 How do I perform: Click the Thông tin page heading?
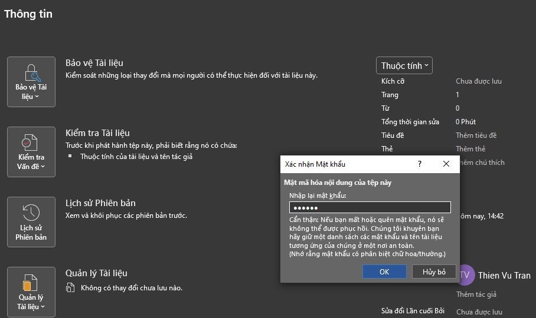click(x=28, y=14)
